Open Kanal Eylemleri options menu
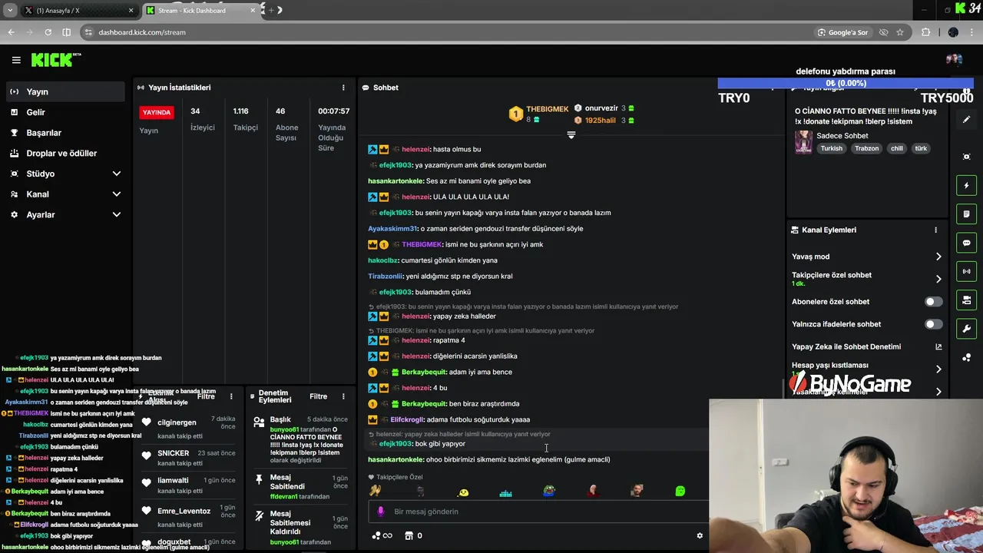Image resolution: width=983 pixels, height=553 pixels. click(935, 230)
